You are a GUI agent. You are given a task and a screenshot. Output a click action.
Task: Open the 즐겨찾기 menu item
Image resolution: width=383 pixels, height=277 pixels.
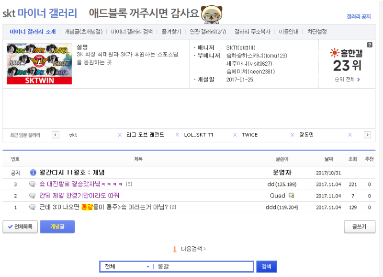point(171,32)
